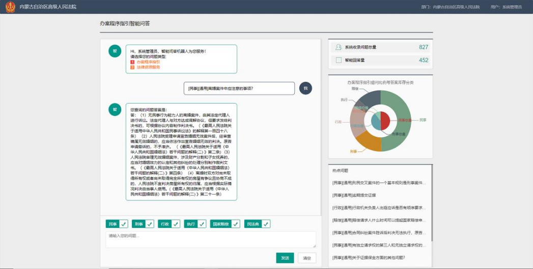Click the robot avatar beside greeting message
The height and width of the screenshot is (269, 533).
tap(115, 51)
